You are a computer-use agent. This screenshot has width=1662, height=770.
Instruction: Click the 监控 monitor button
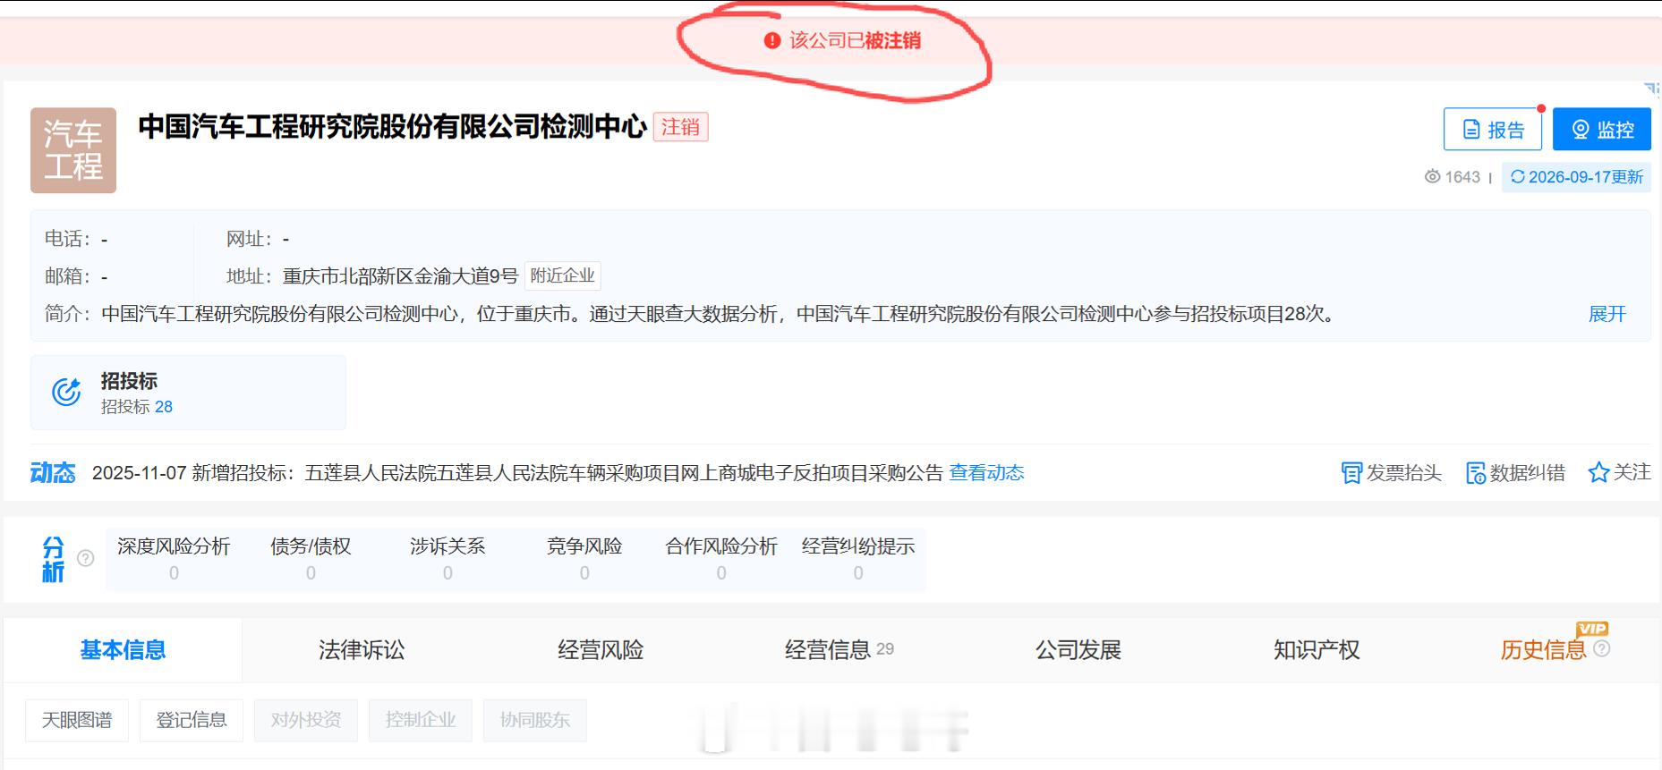1601,130
